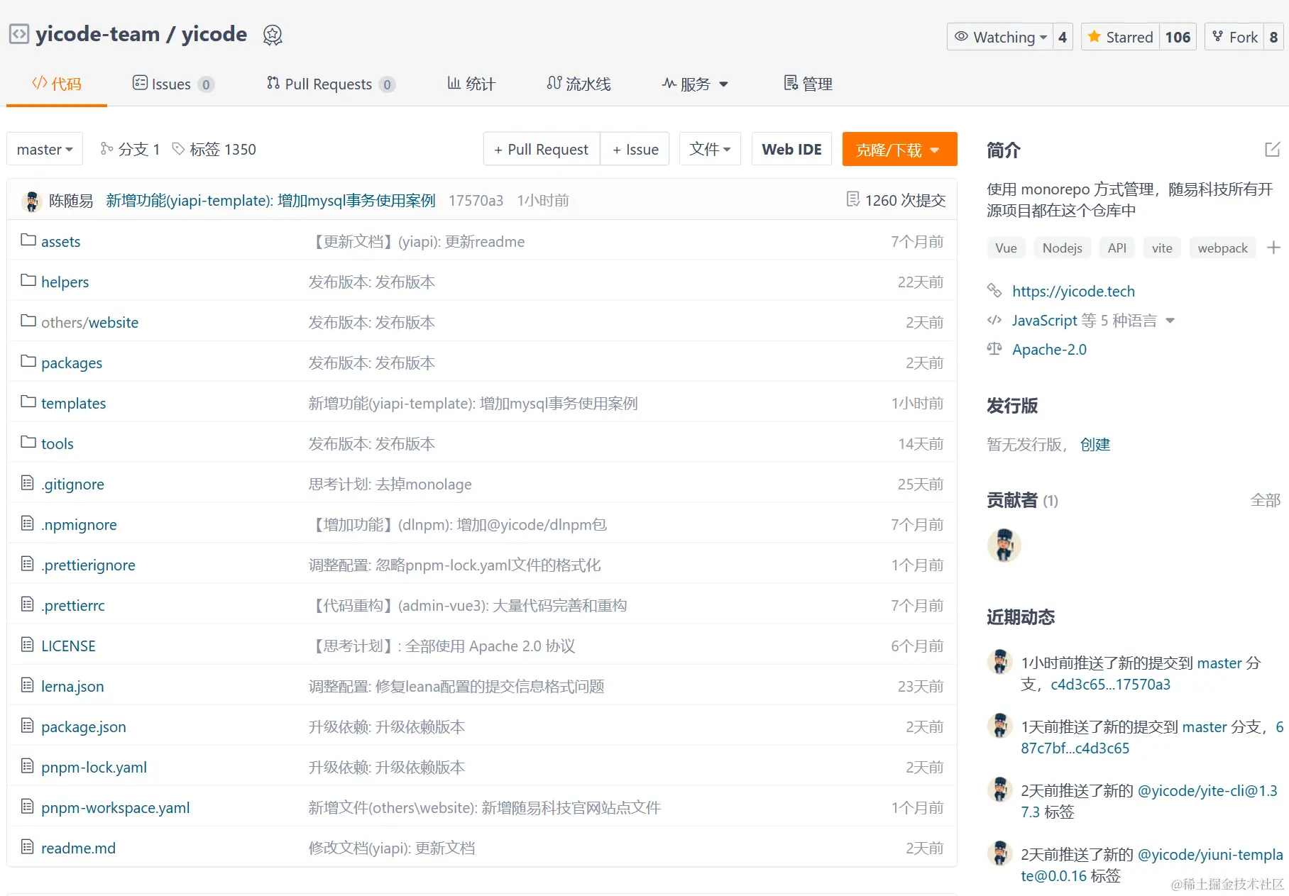Select the Vue topic tag
Screen dimensions: 1289x896
click(1006, 248)
